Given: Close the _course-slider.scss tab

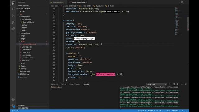Looking at the screenshot, I should (86, 2).
